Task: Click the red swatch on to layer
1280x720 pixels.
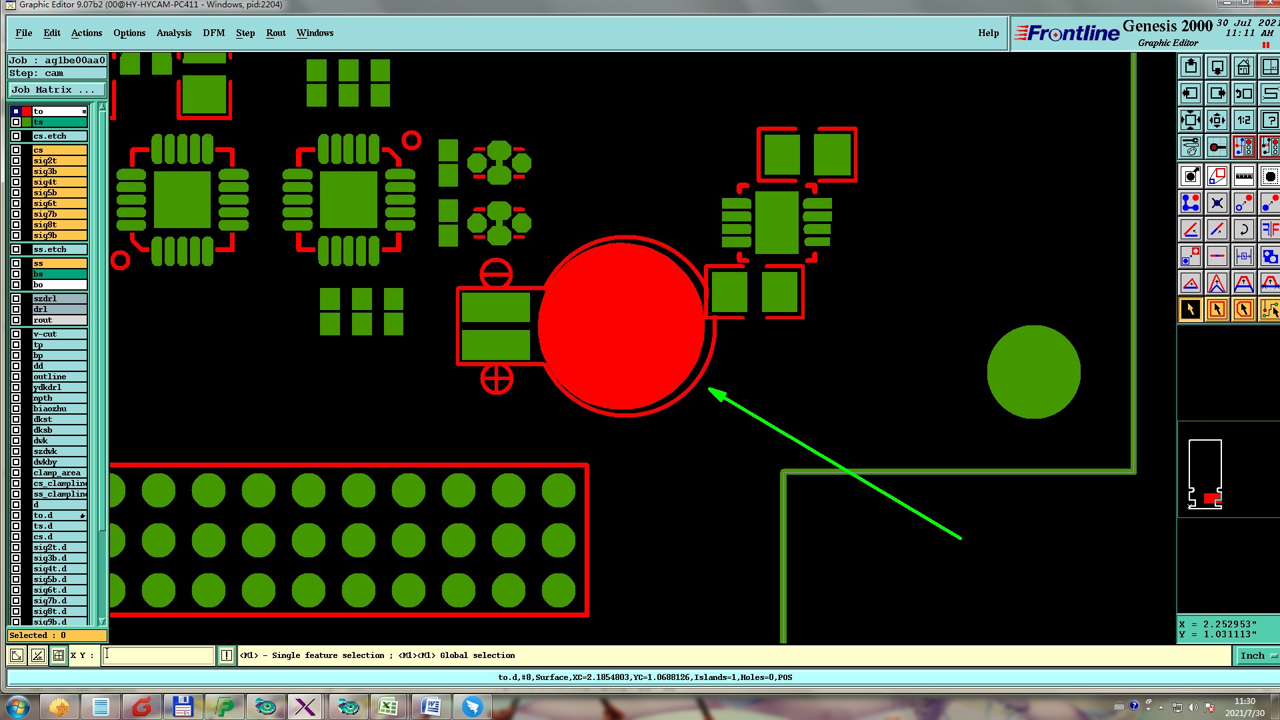Action: 27,111
